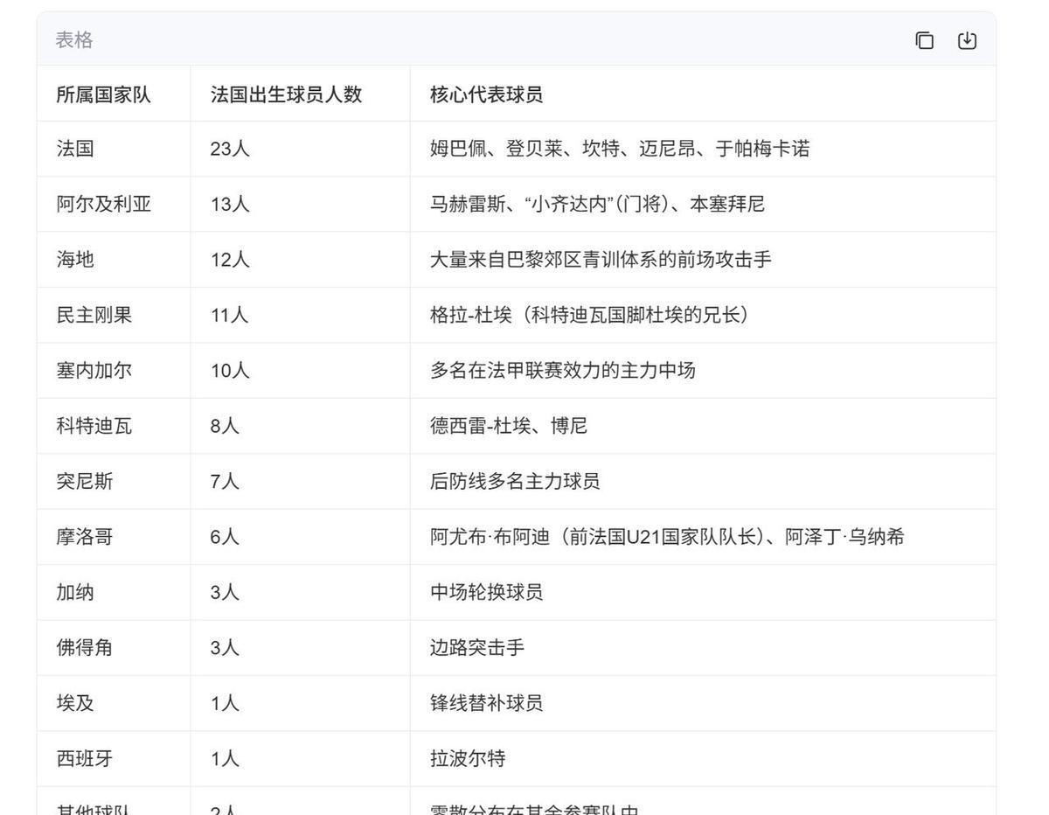1049x815 pixels.
Task: Click the 中场轮换球员 cell
Action: [x=703, y=593]
